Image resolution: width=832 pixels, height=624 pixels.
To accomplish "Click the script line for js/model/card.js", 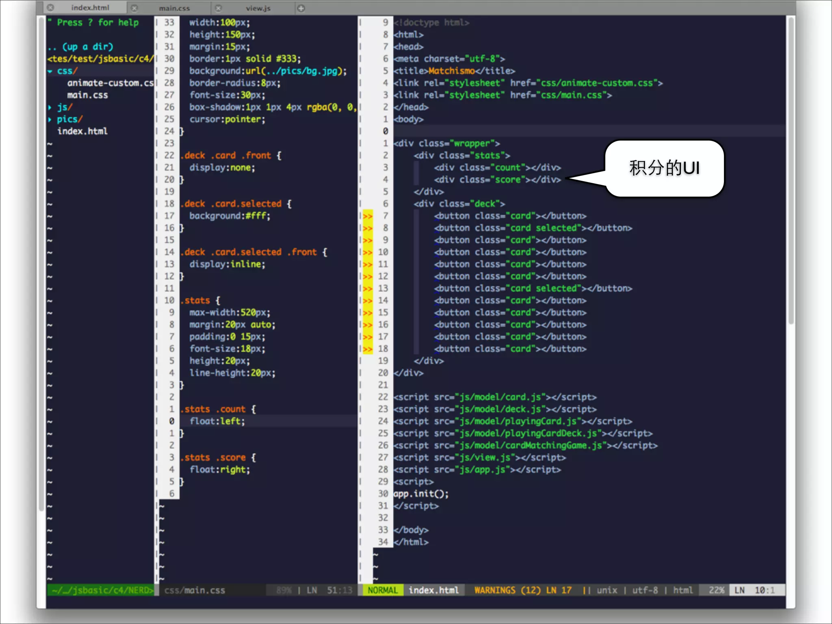I will tap(495, 397).
